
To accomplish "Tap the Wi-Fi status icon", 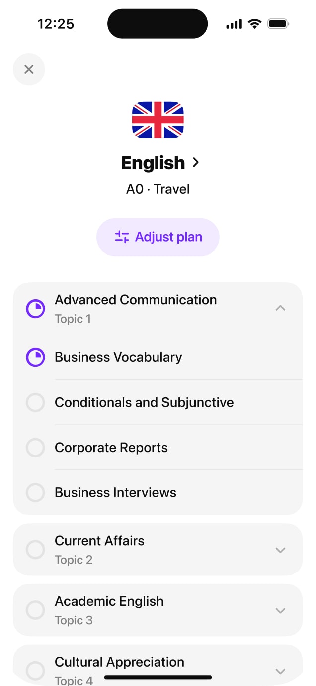I will pos(255,24).
